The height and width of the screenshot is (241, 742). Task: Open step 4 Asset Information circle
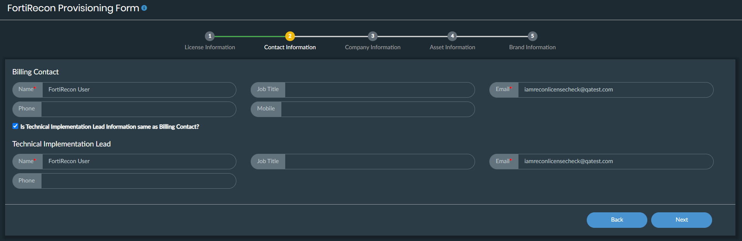coord(452,36)
